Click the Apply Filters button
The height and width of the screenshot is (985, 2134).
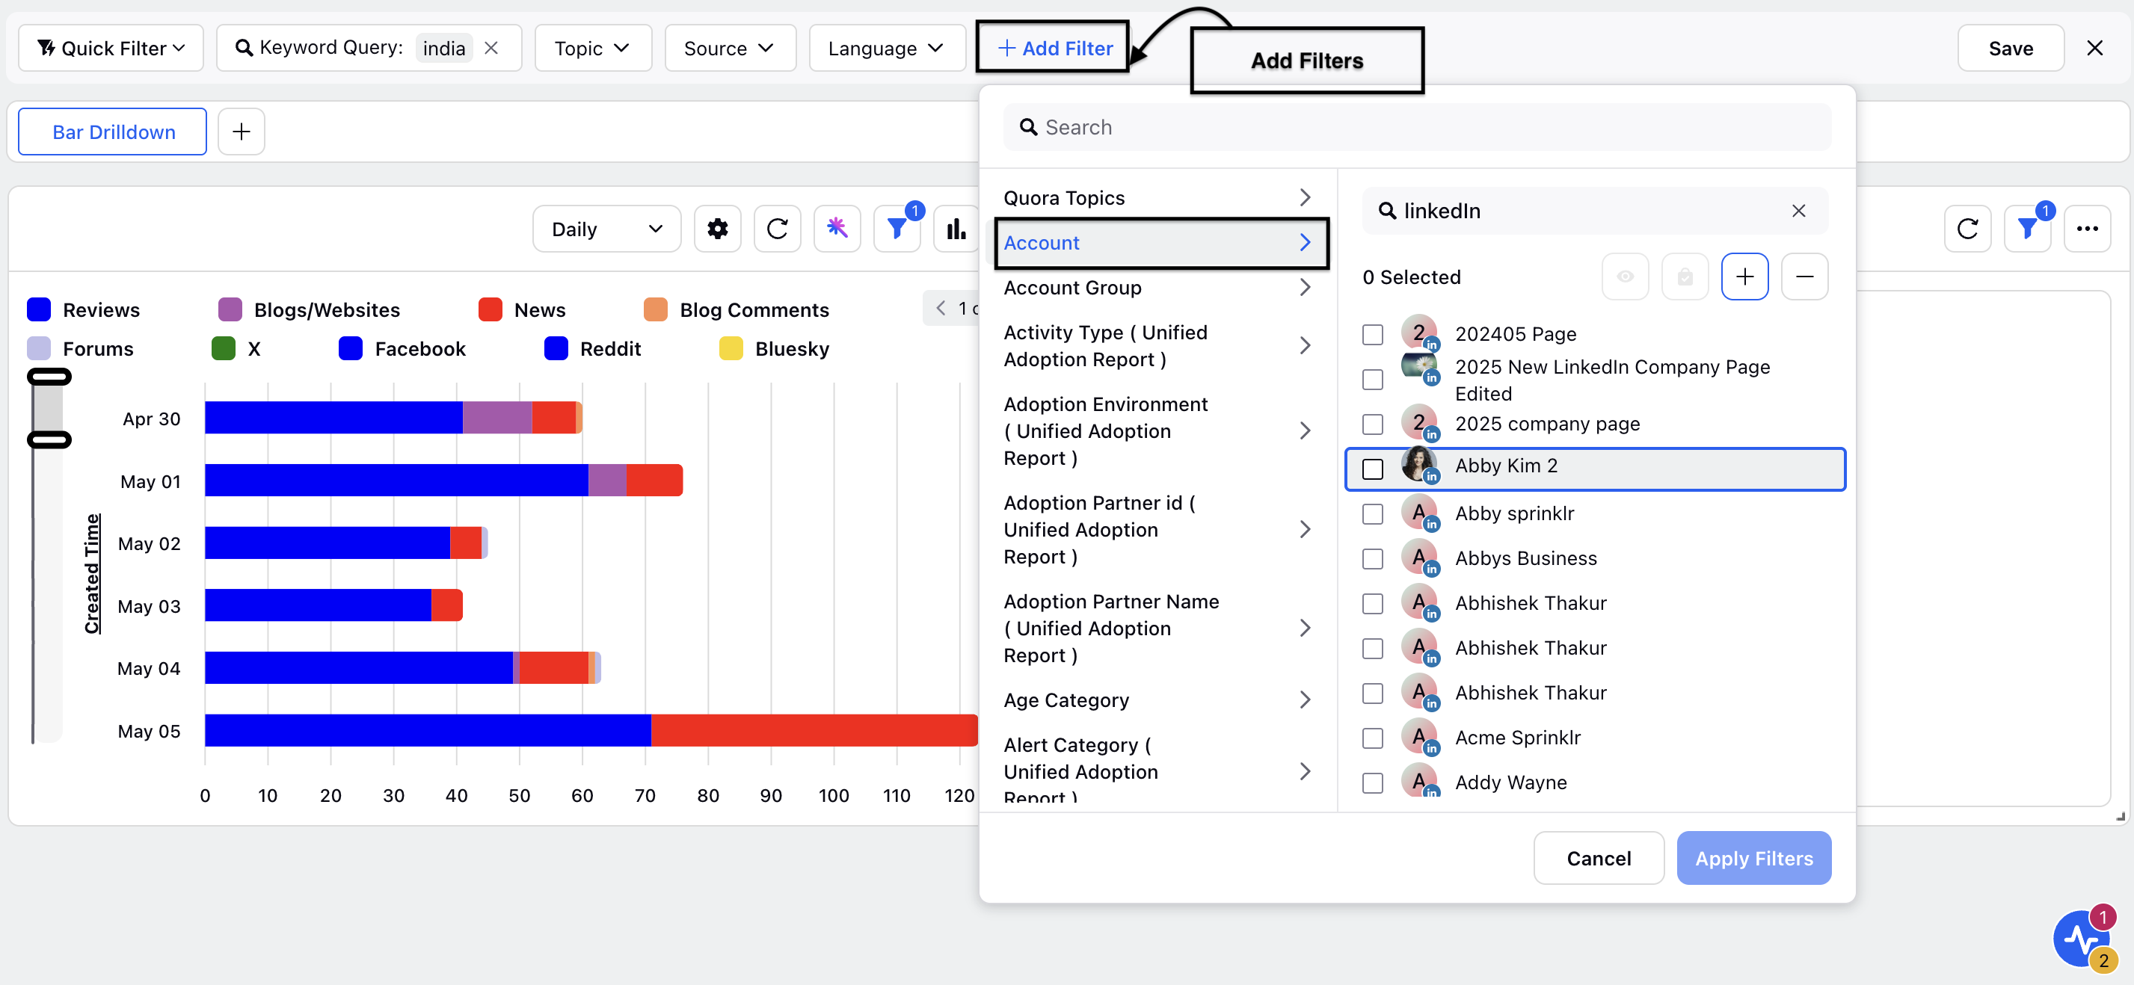coord(1753,859)
